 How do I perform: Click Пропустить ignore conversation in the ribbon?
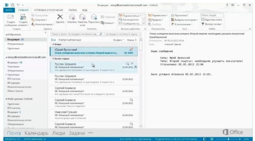pyautogui.click(x=40, y=16)
